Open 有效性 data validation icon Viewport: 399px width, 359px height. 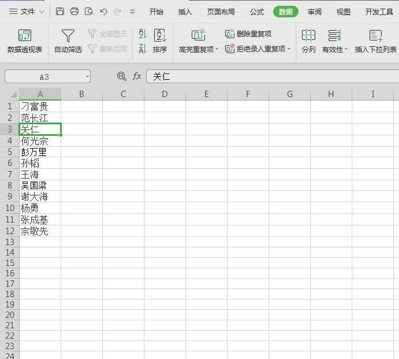[x=334, y=35]
